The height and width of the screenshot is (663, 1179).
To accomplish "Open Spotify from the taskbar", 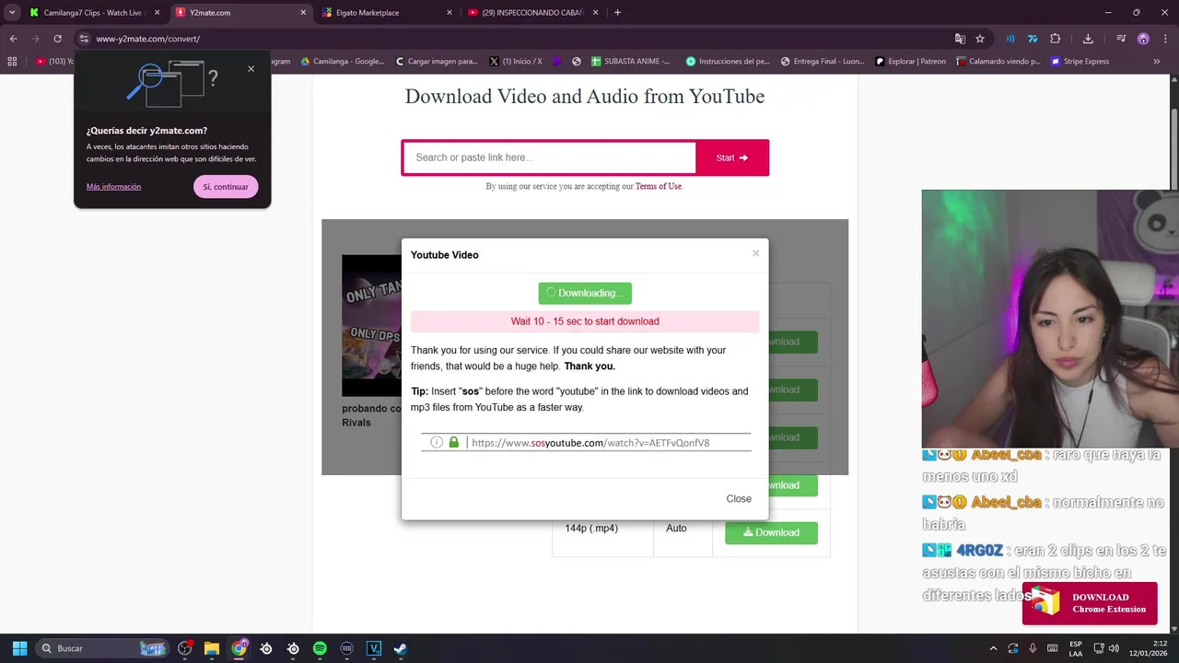I will pyautogui.click(x=320, y=648).
